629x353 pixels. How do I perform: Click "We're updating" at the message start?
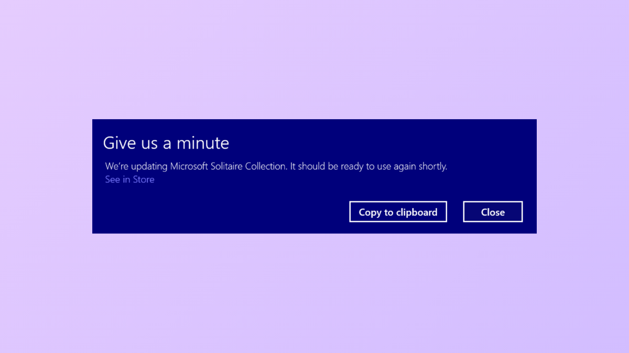point(136,166)
